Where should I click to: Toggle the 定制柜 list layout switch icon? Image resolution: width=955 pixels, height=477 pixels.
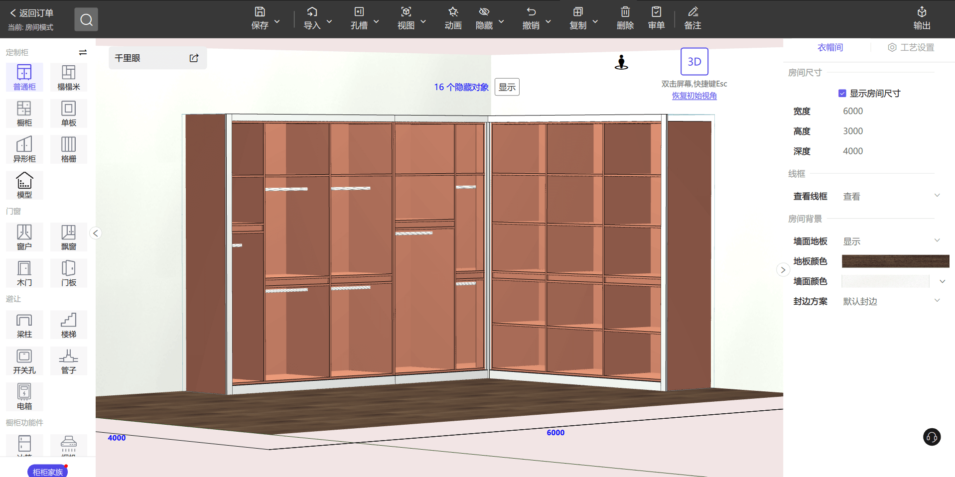click(83, 52)
